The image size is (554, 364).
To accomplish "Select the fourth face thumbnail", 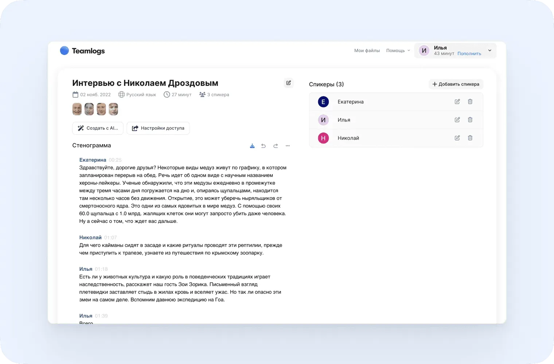I will (x=113, y=109).
